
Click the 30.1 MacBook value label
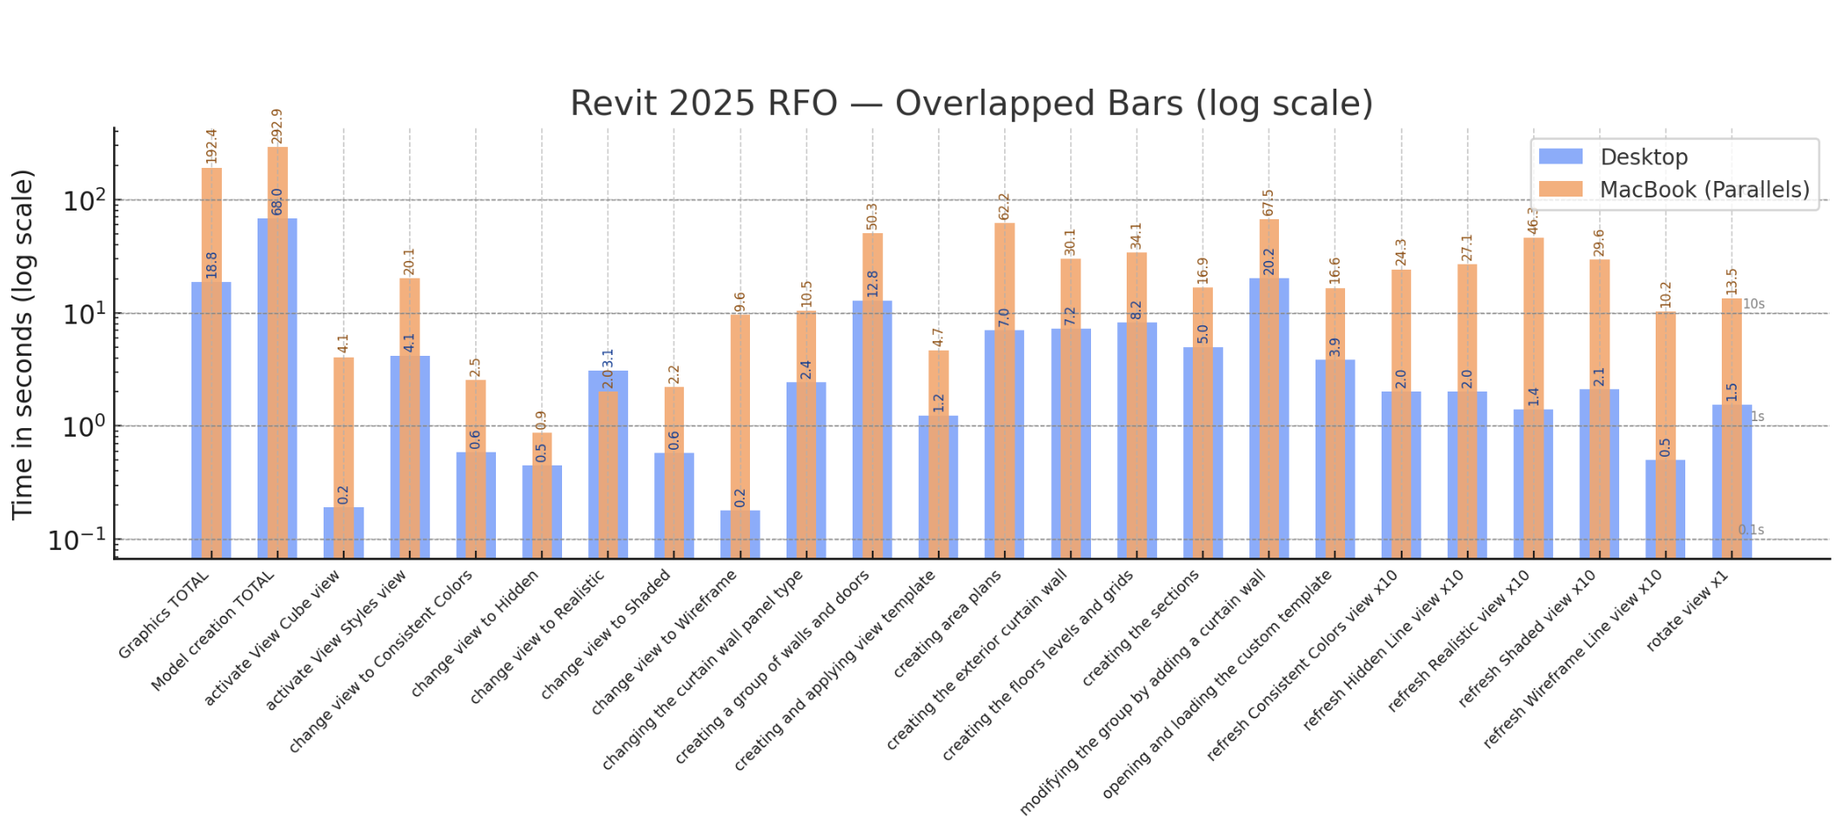[x=1071, y=242]
